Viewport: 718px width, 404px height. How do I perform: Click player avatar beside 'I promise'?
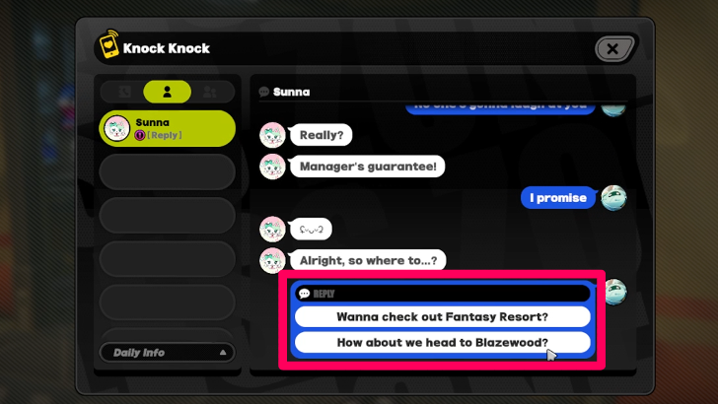pos(613,198)
